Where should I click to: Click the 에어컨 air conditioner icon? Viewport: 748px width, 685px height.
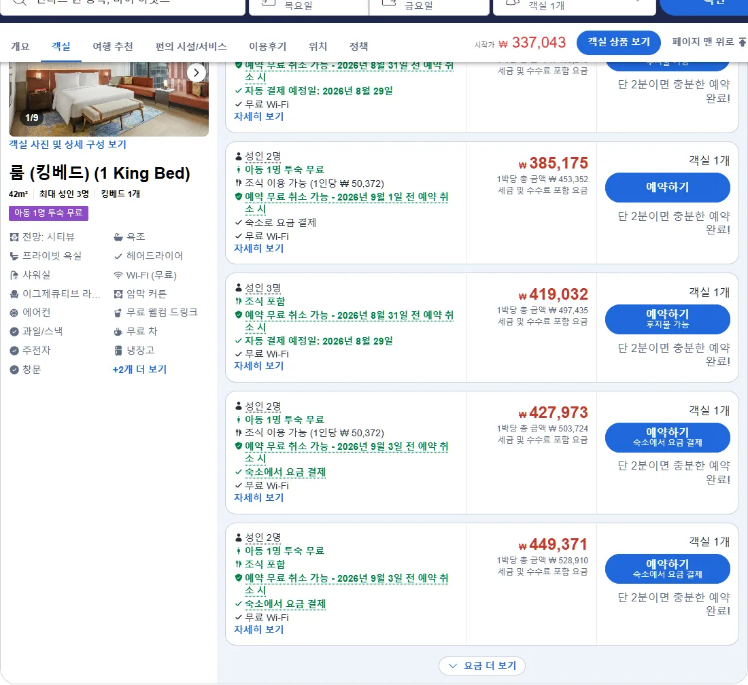14,313
